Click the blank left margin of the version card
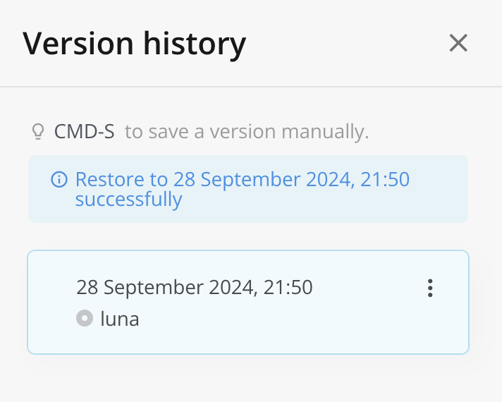Viewport: 502px width, 402px height. tap(51, 302)
